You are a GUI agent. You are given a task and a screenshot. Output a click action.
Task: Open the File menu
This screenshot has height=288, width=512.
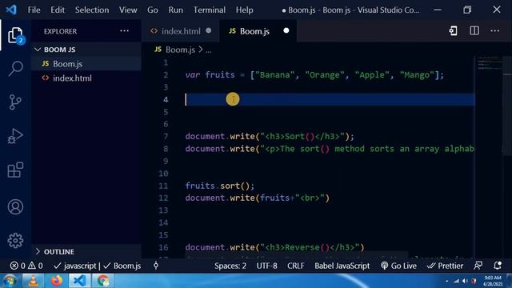(x=34, y=10)
